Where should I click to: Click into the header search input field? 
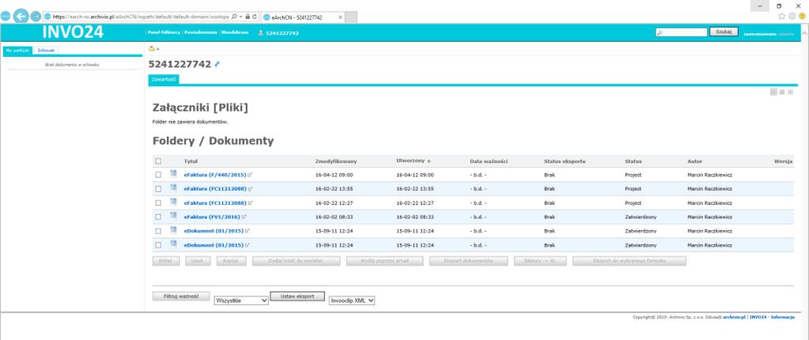[x=682, y=32]
